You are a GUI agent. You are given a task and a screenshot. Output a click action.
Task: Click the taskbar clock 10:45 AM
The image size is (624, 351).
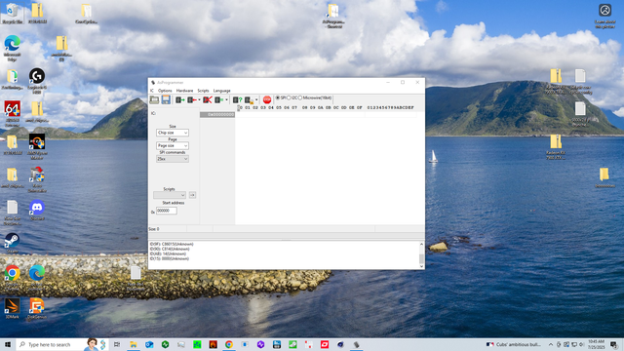pos(596,344)
